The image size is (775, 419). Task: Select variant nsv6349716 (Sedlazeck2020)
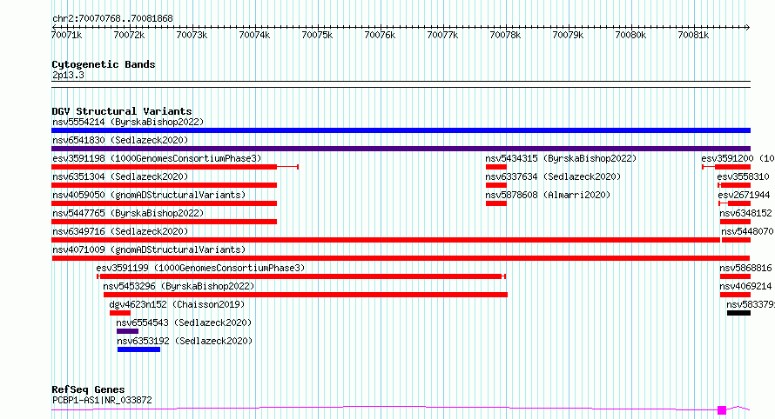point(120,231)
